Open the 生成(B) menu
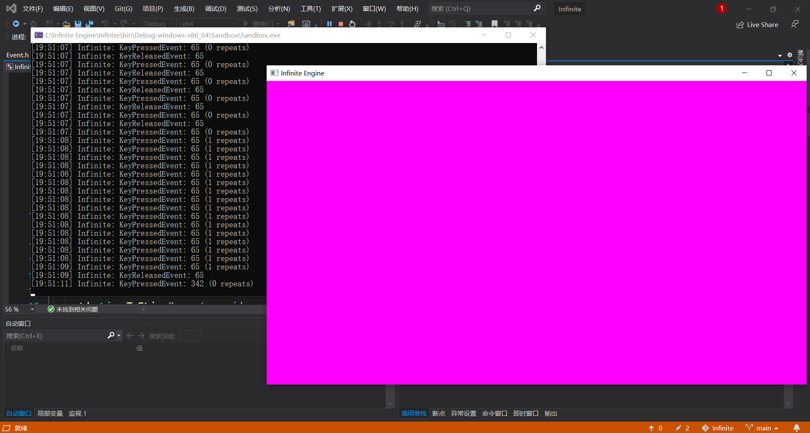This screenshot has height=433, width=810. click(184, 8)
